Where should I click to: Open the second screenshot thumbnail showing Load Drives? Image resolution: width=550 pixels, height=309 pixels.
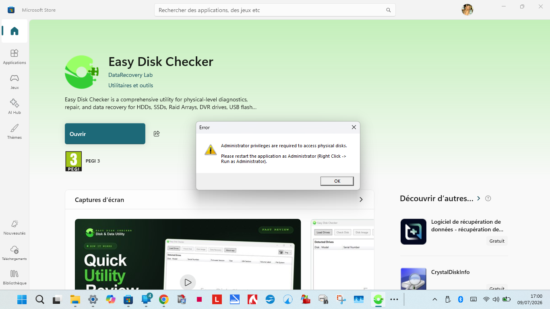[342, 254]
